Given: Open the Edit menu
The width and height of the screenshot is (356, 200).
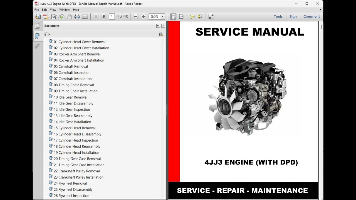Looking at the screenshot, I should click(x=44, y=10).
